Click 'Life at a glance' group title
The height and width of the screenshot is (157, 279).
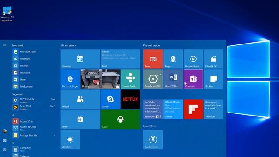[68, 45]
